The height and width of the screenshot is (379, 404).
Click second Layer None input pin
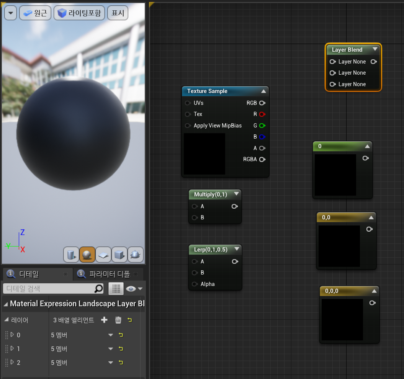(333, 73)
